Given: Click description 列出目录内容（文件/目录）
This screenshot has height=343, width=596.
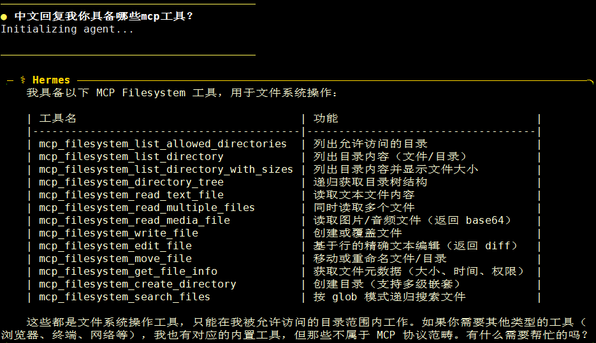Looking at the screenshot, I should [389, 157].
